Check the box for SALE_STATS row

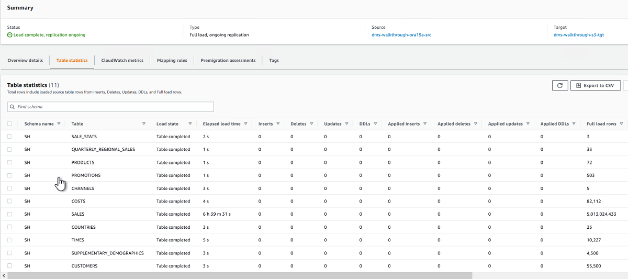pos(9,137)
